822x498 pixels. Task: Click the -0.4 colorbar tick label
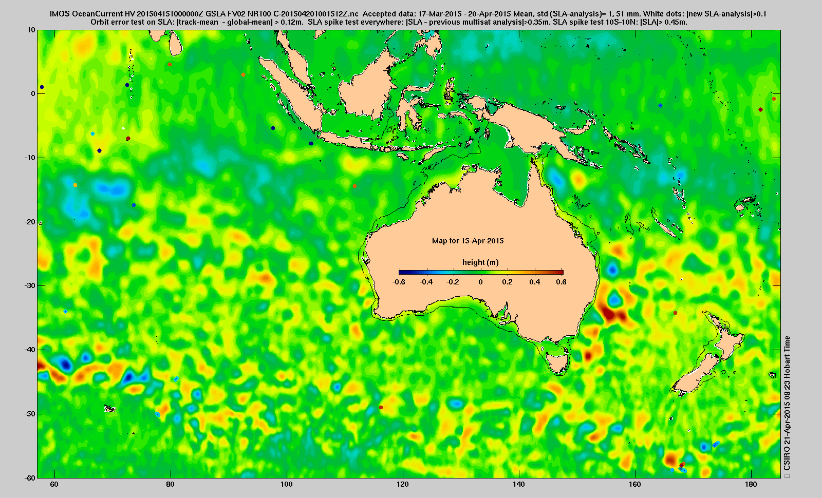426,282
